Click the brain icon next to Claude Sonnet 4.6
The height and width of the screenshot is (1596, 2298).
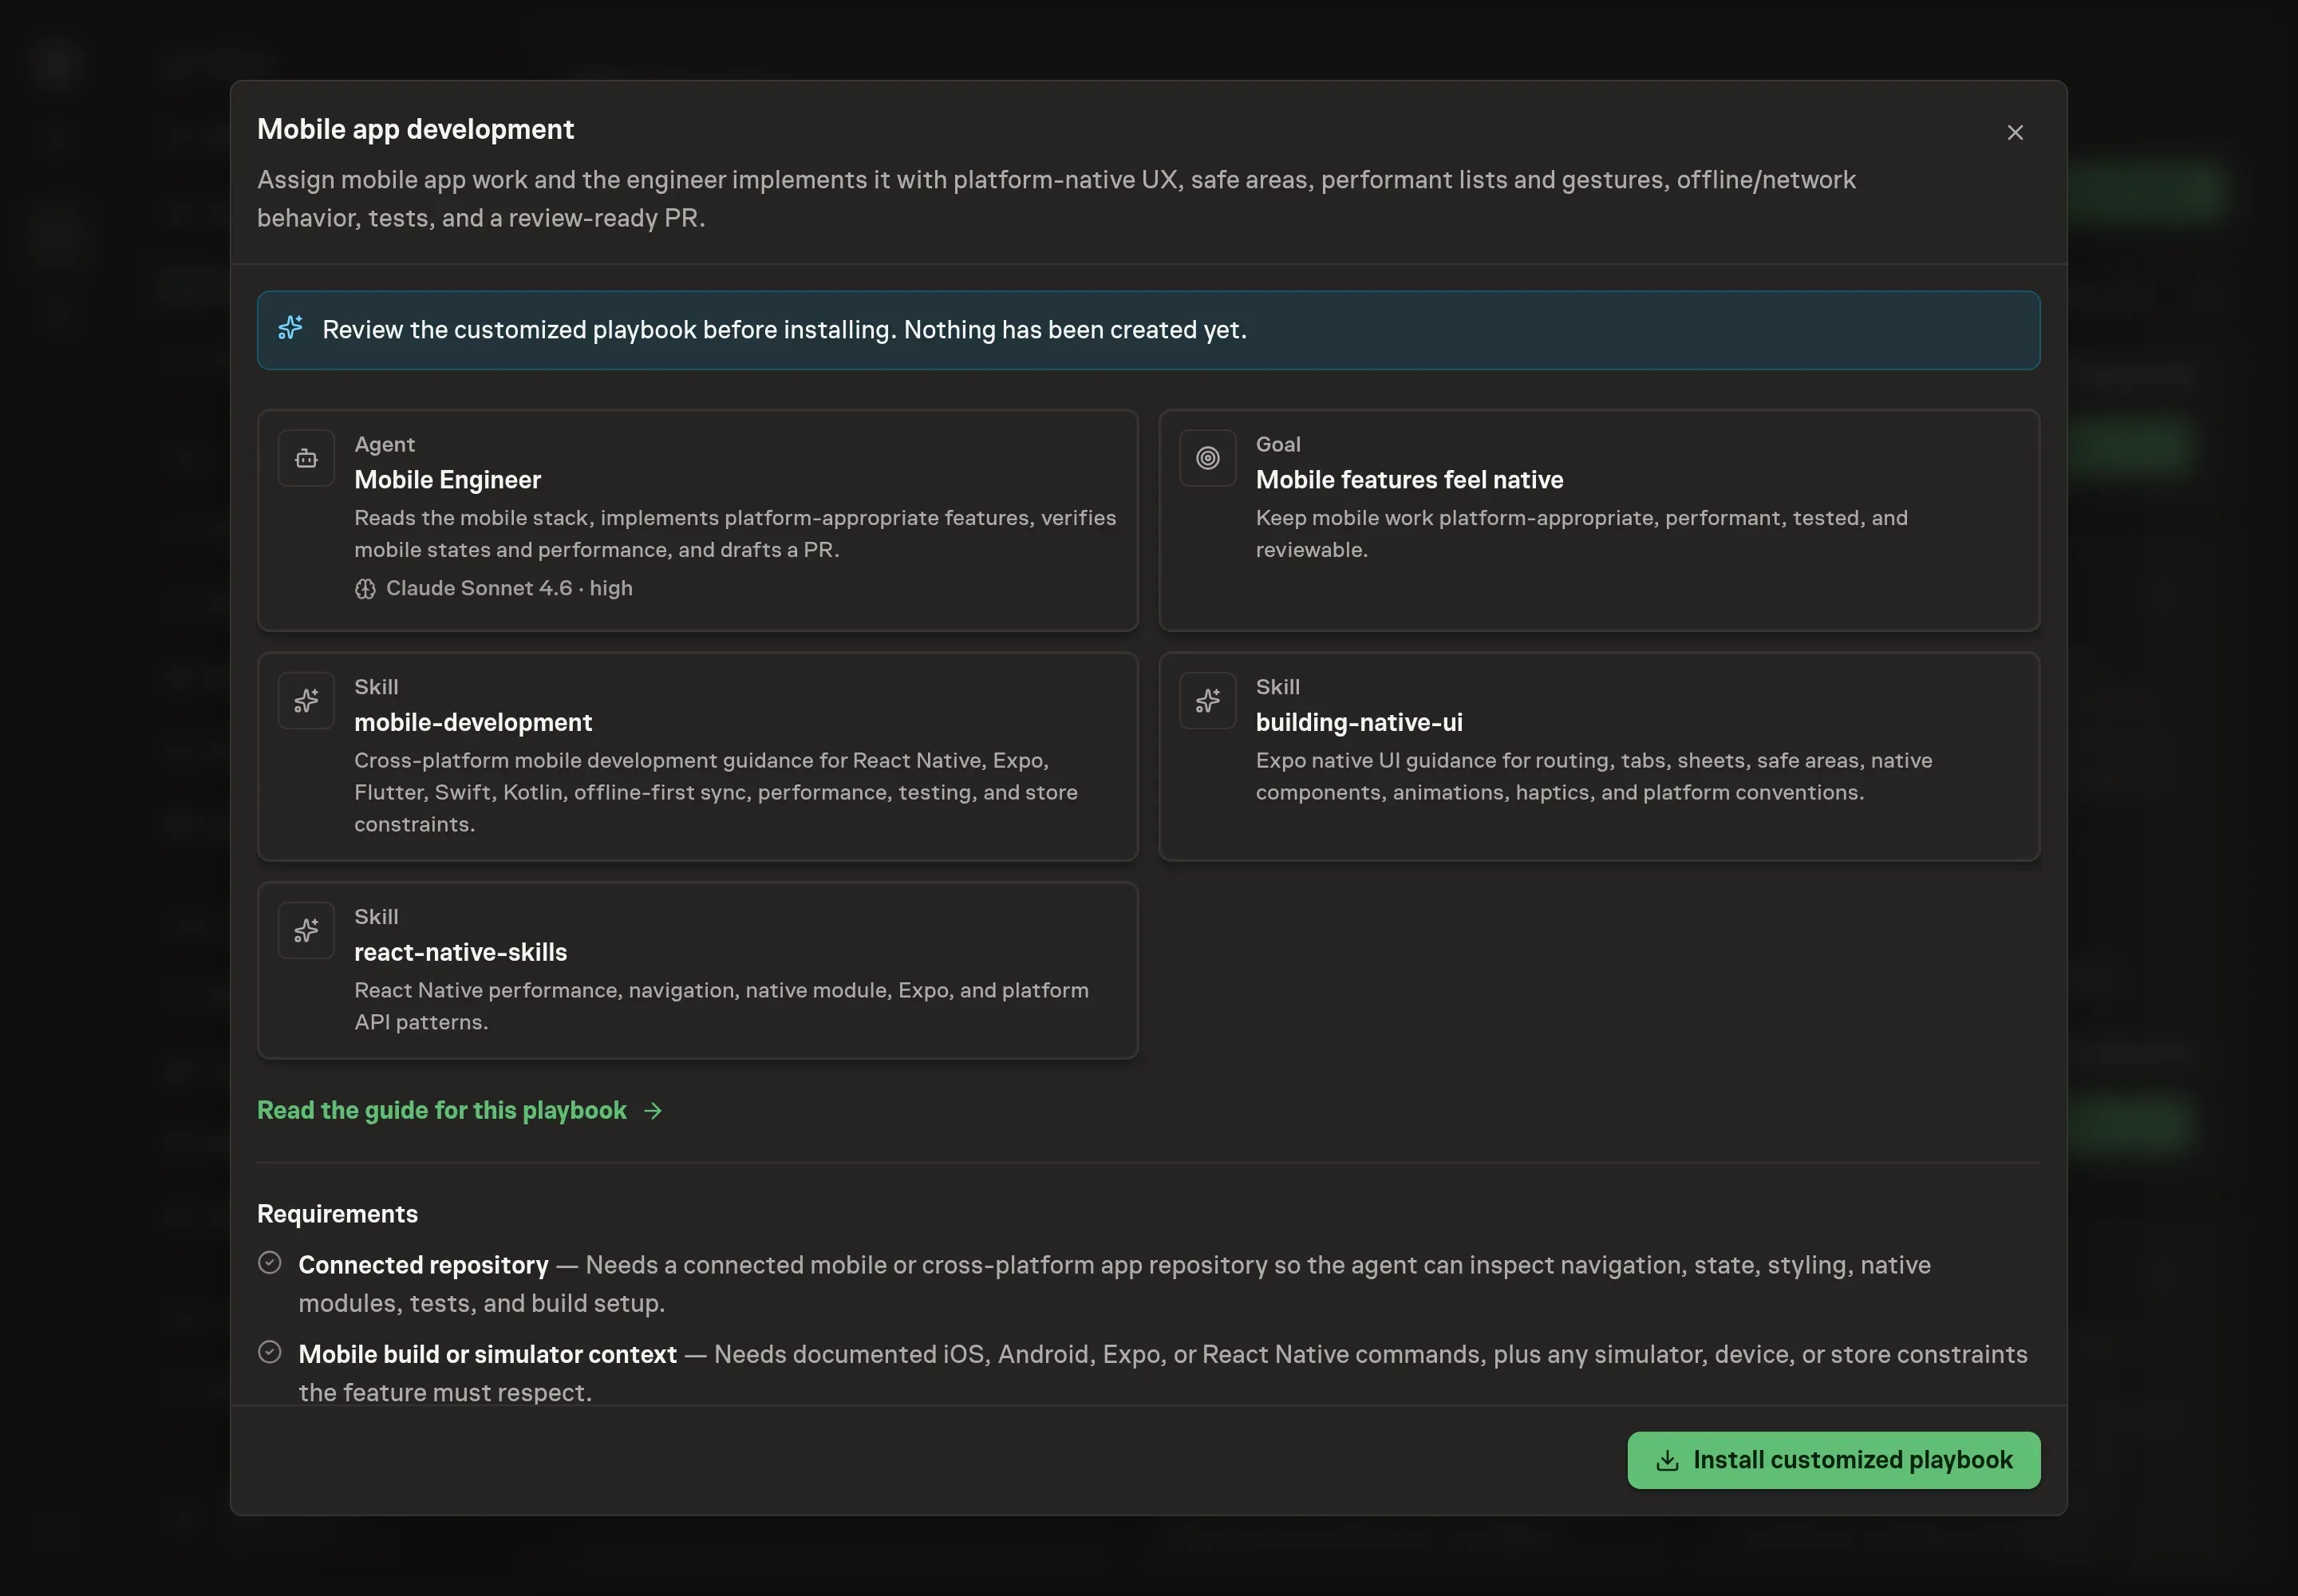365,589
